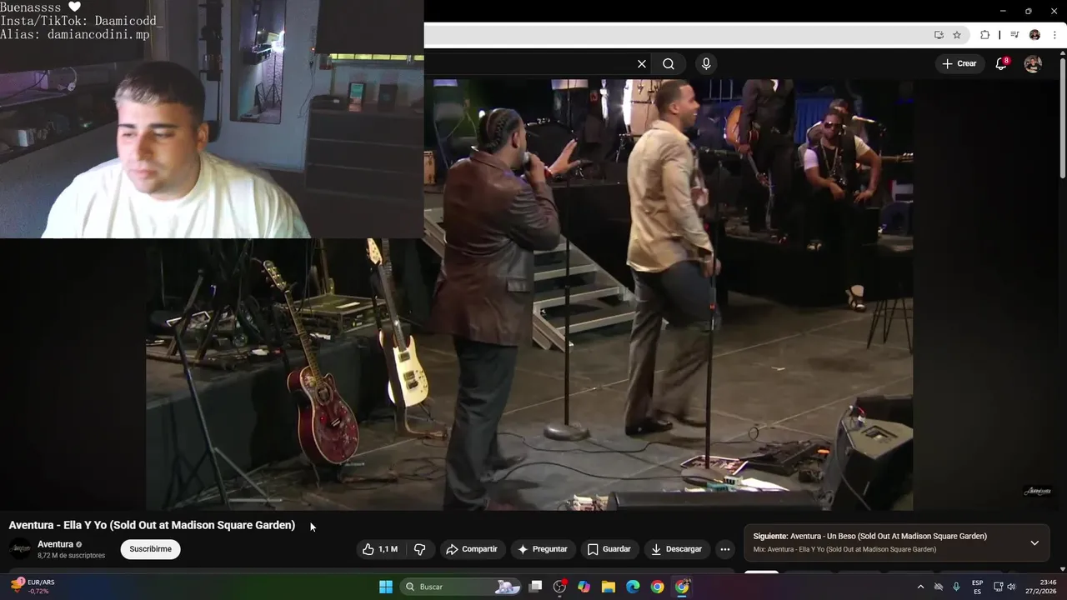The height and width of the screenshot is (600, 1067).
Task: Save the video with Guardar
Action: [609, 549]
